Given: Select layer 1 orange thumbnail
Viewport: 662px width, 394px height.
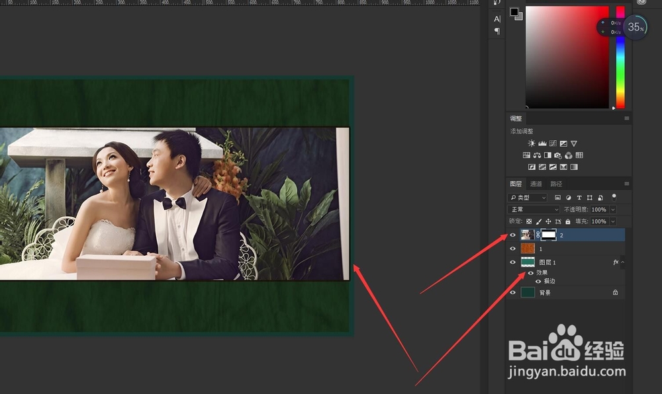Looking at the screenshot, I should click(x=528, y=249).
